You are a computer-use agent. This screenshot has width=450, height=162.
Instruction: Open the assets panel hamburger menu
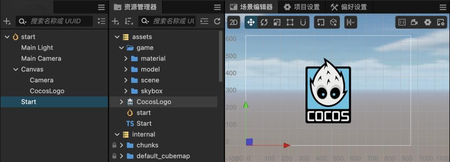pyautogui.click(x=217, y=7)
